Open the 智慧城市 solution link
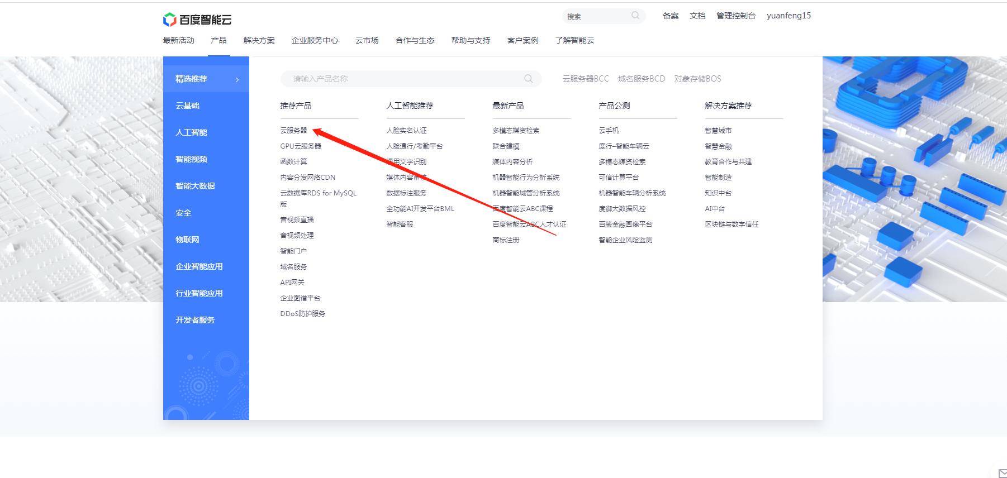 pyautogui.click(x=718, y=130)
